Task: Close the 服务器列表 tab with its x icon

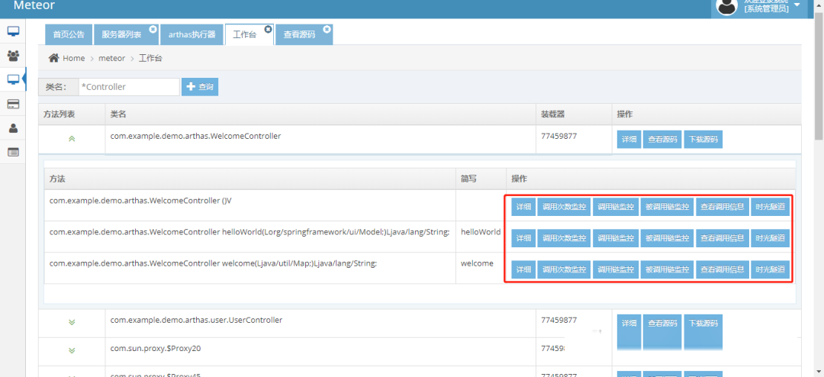Action: (x=153, y=29)
